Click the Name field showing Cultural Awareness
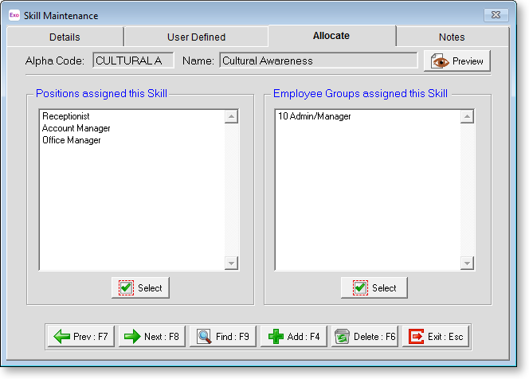Screen dimensions: 529x379 pyautogui.click(x=319, y=61)
